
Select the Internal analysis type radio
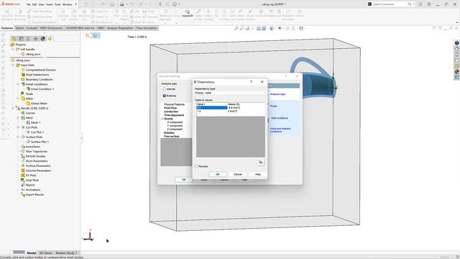click(165, 89)
